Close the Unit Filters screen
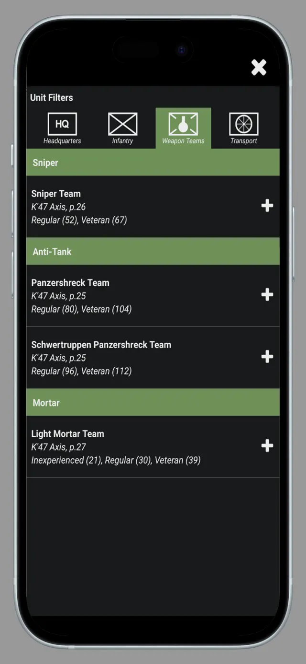The width and height of the screenshot is (306, 664). click(x=259, y=68)
